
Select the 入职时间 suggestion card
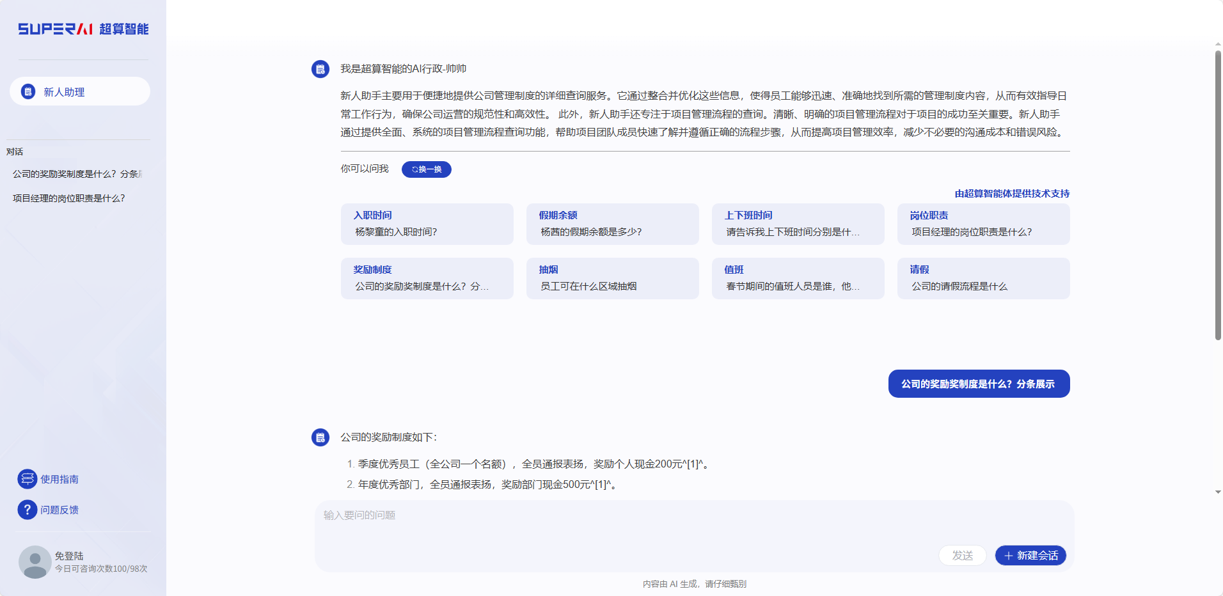coord(427,224)
